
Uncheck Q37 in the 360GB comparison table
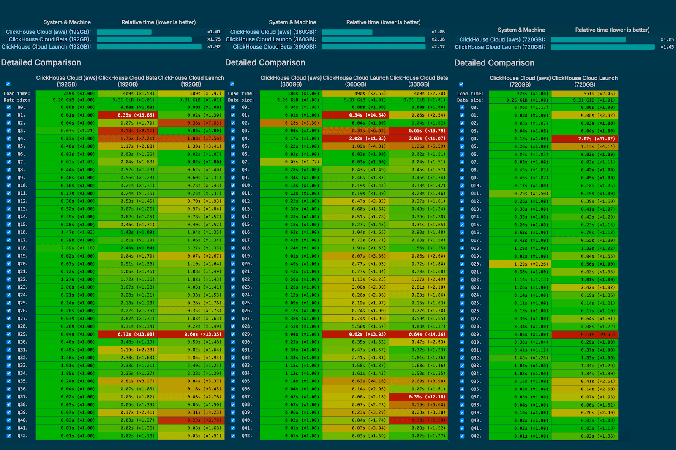coord(233,397)
